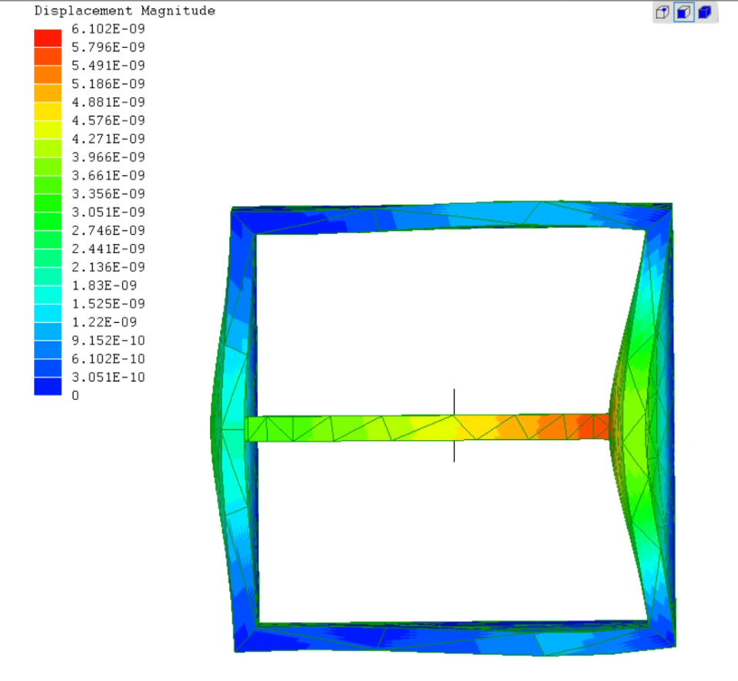Image resolution: width=738 pixels, height=681 pixels.
Task: Select the vertex selection cube icon
Action: click(662, 12)
